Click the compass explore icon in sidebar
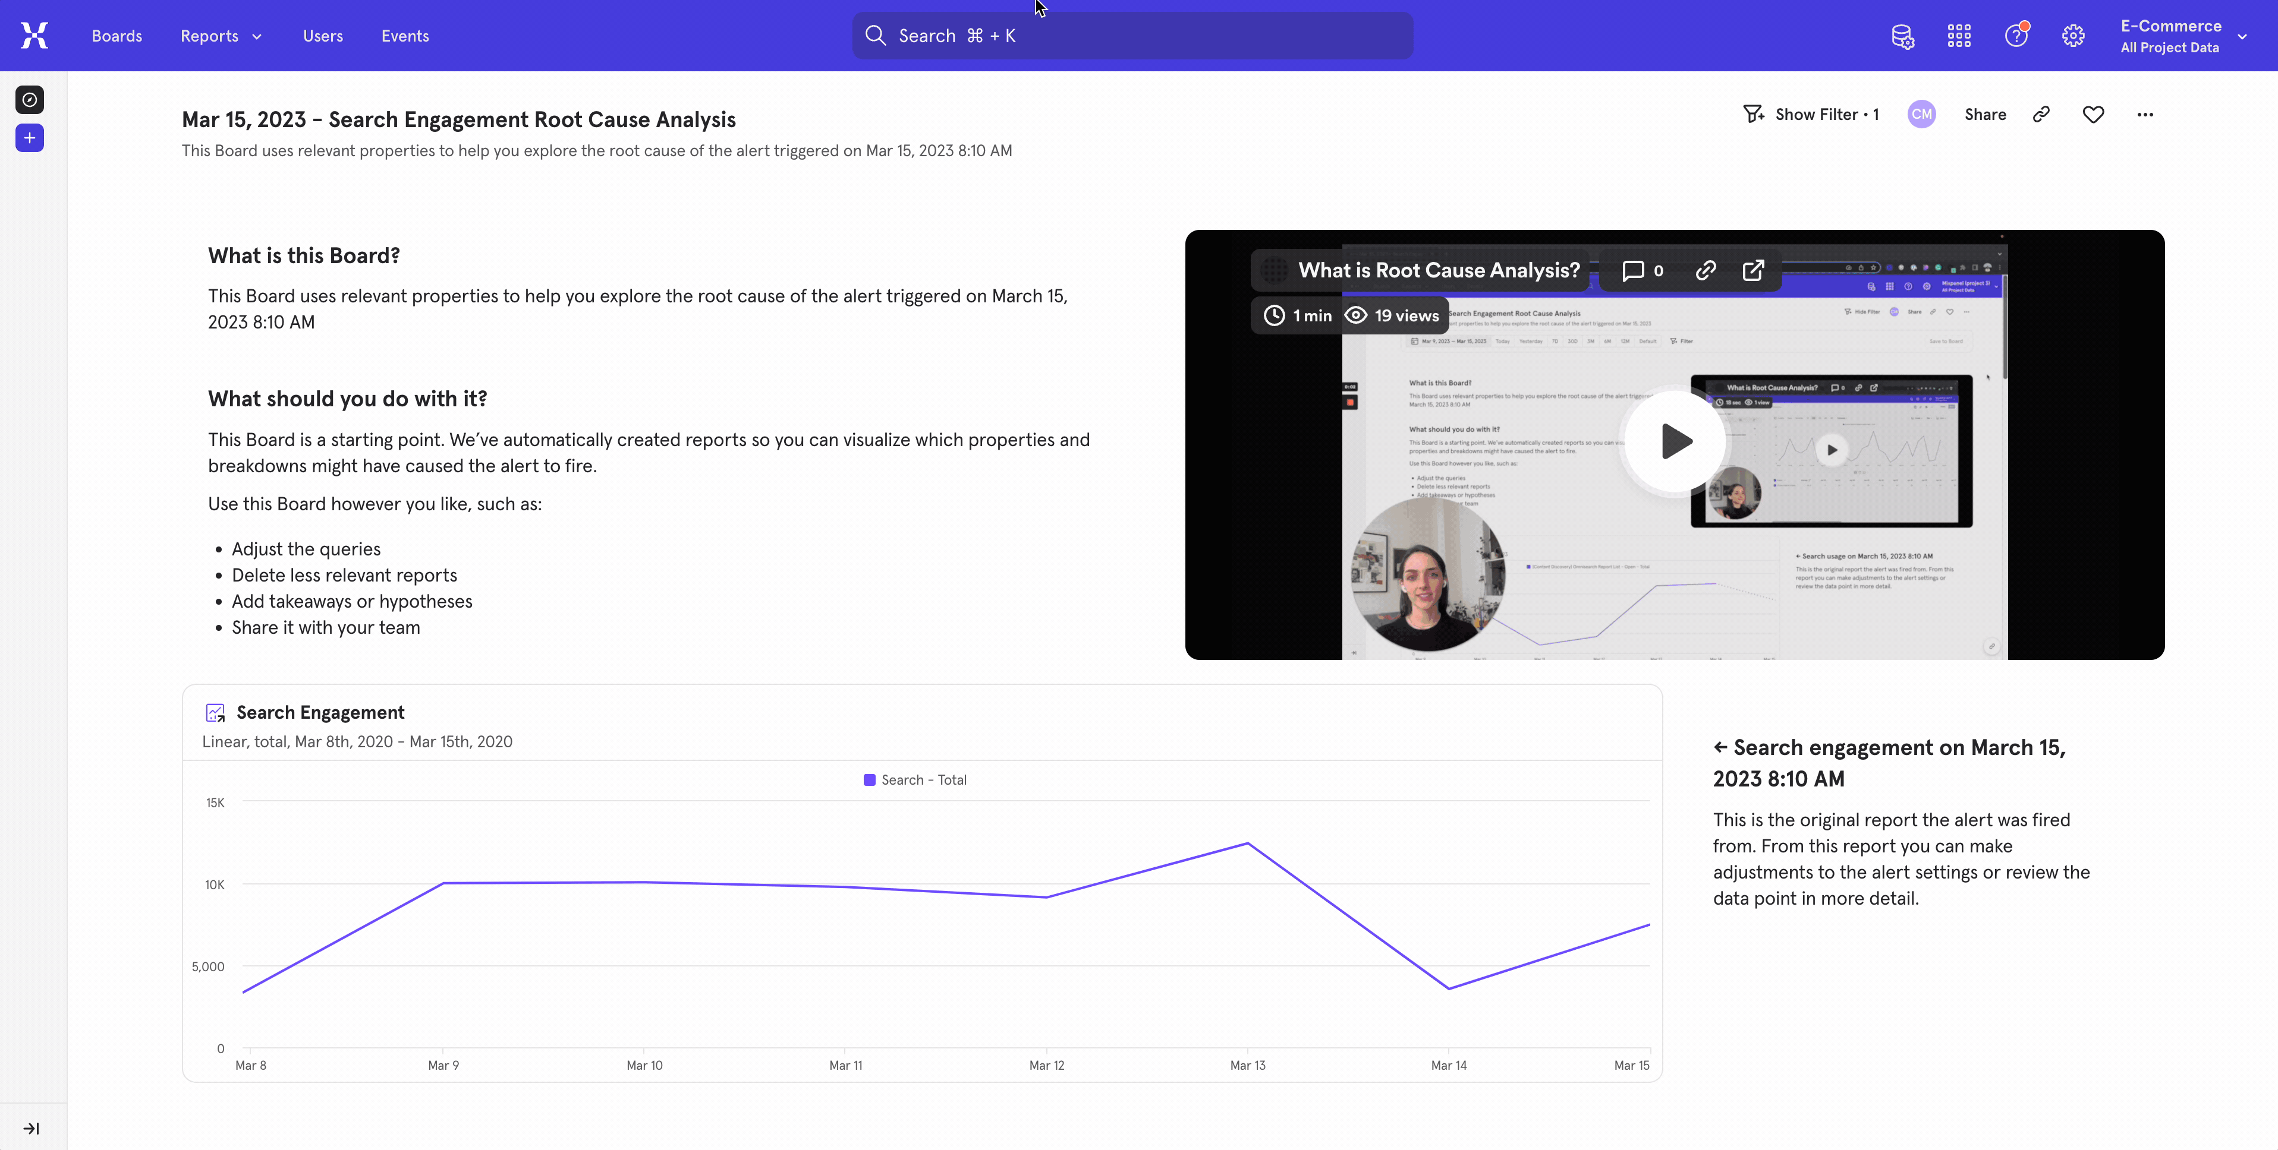The height and width of the screenshot is (1150, 2278). click(x=30, y=100)
